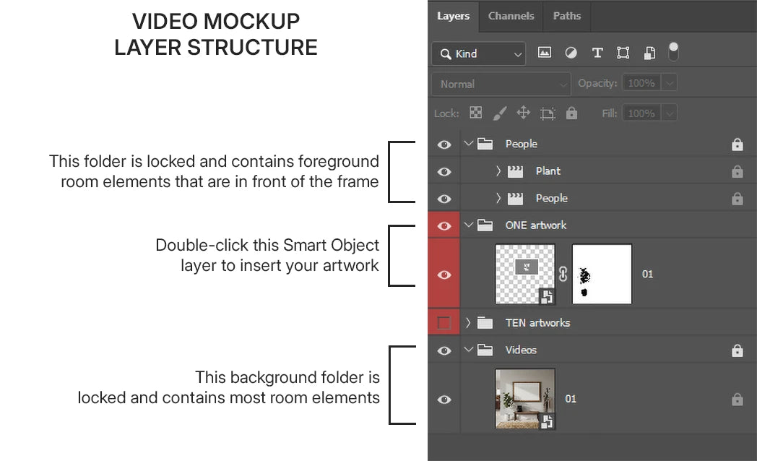Select the layer mask thumbnail of layer 01
This screenshot has height=461, width=757.
tap(602, 274)
